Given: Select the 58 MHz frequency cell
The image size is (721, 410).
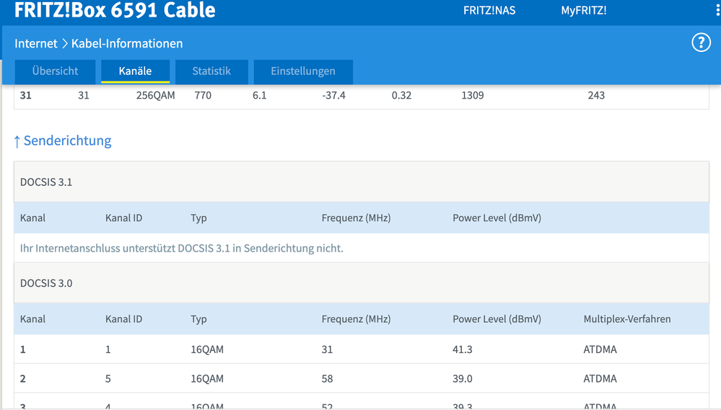Looking at the screenshot, I should pyautogui.click(x=328, y=378).
